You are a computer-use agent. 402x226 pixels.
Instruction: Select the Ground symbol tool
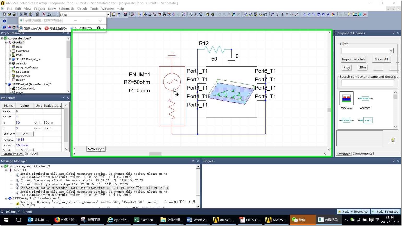282,14
